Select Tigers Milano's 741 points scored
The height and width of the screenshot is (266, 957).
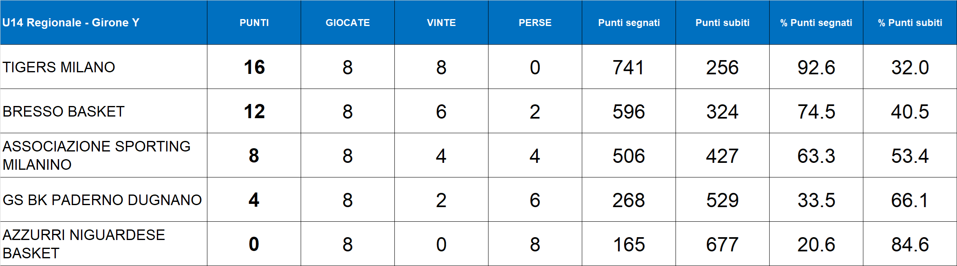pyautogui.click(x=629, y=67)
